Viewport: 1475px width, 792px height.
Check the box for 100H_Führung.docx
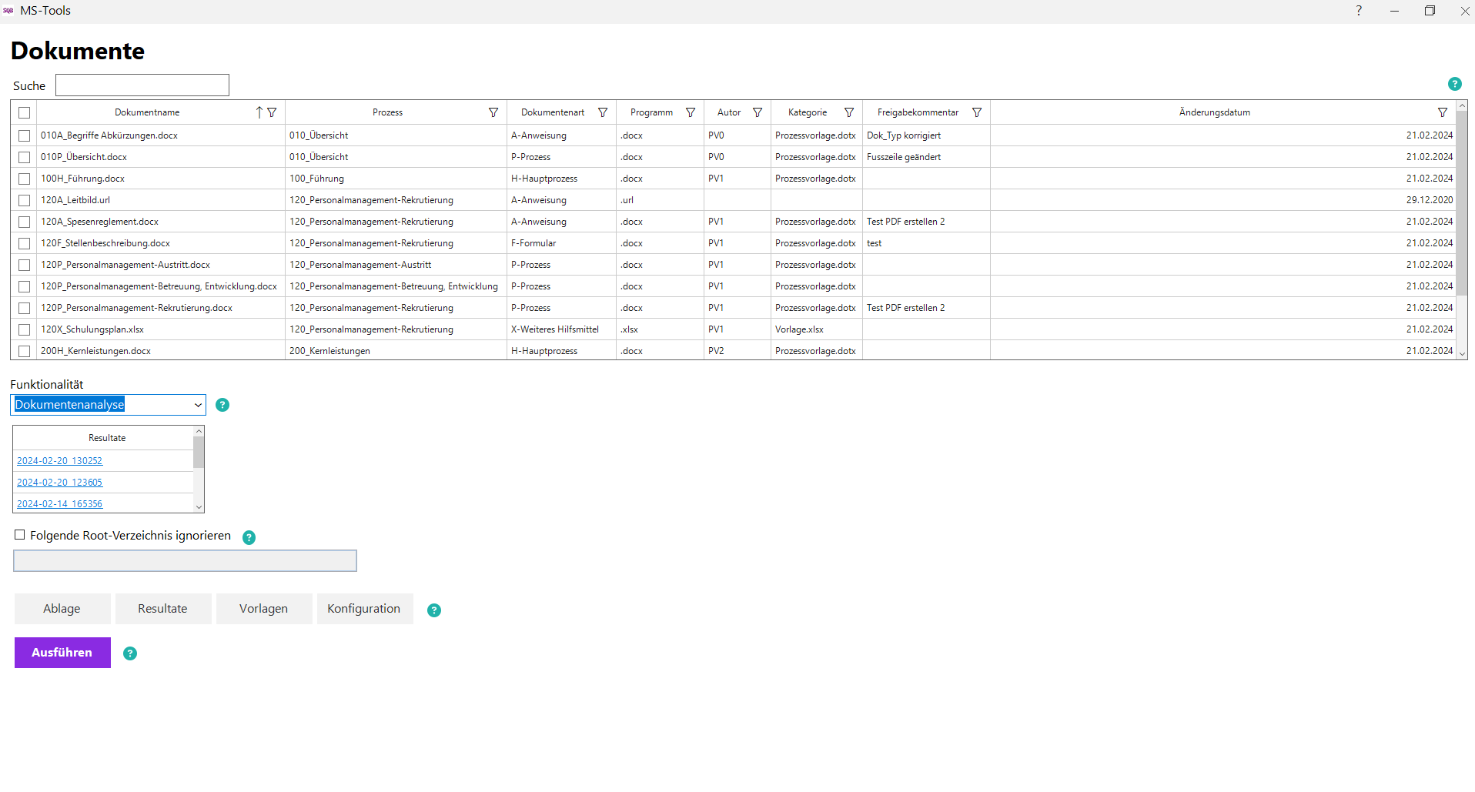coord(24,179)
